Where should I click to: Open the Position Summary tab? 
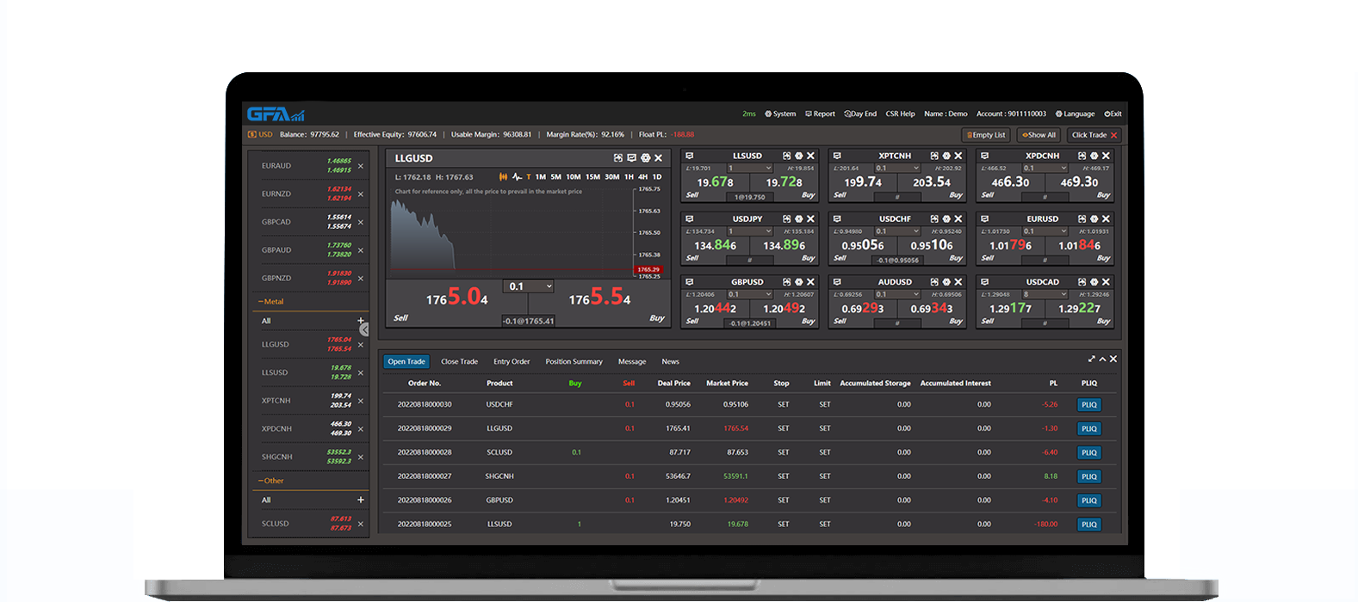click(x=574, y=362)
